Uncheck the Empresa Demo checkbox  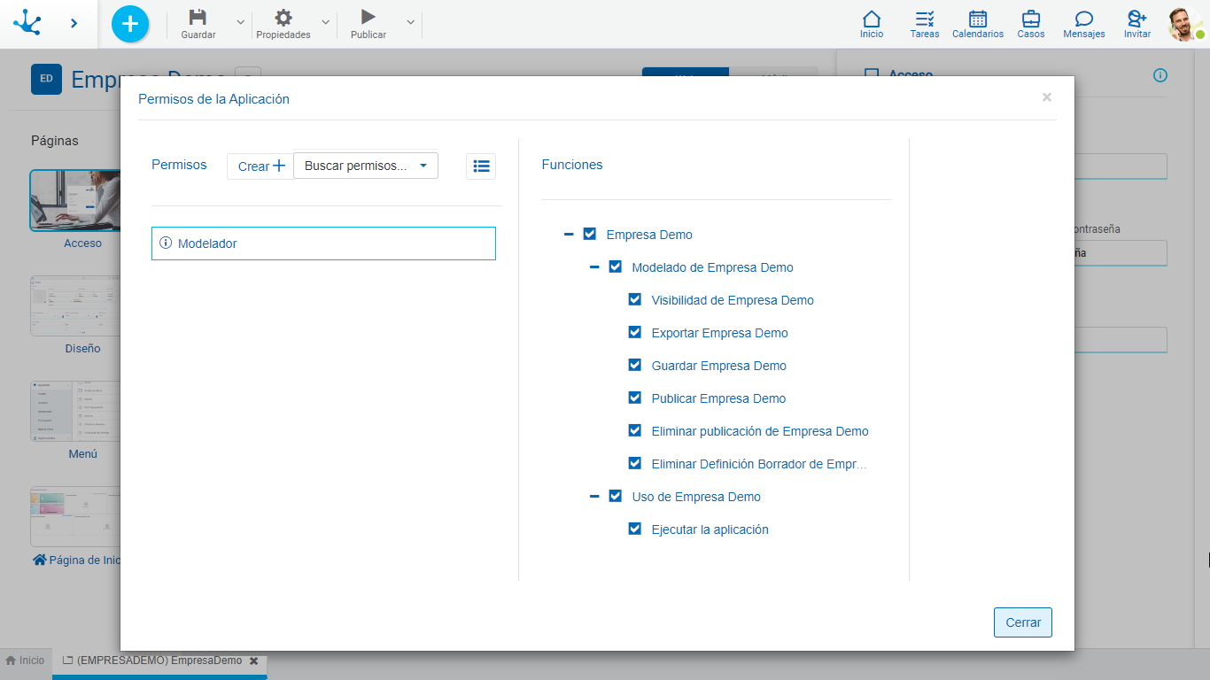[x=590, y=235]
